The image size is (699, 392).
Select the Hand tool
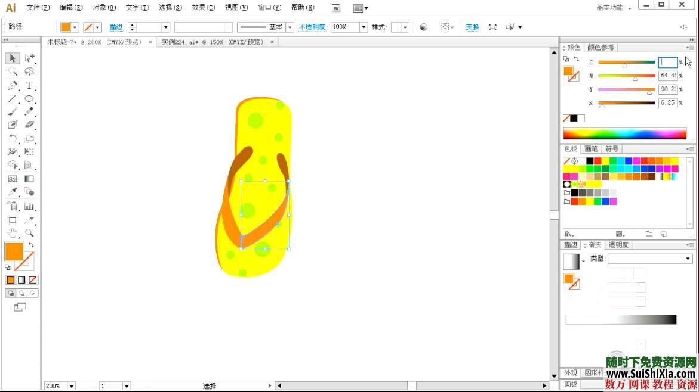coord(13,233)
